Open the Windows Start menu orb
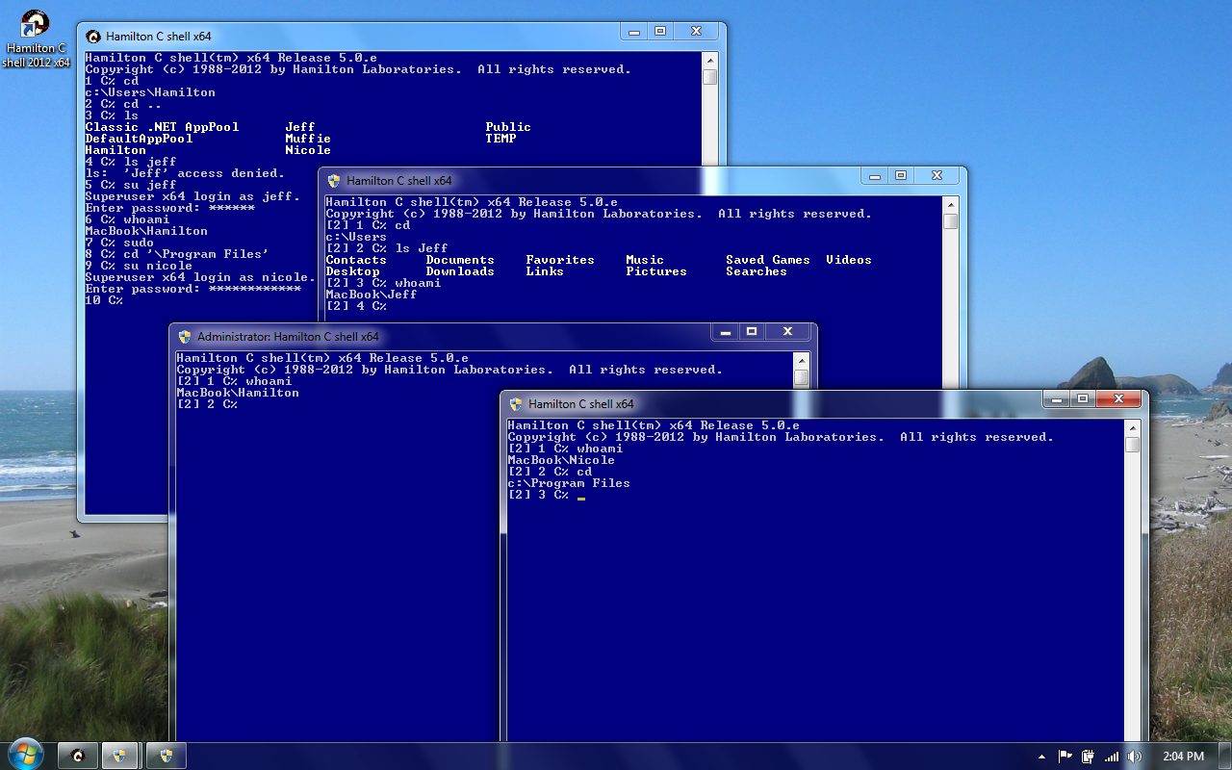Image resolution: width=1232 pixels, height=770 pixels. [x=24, y=755]
